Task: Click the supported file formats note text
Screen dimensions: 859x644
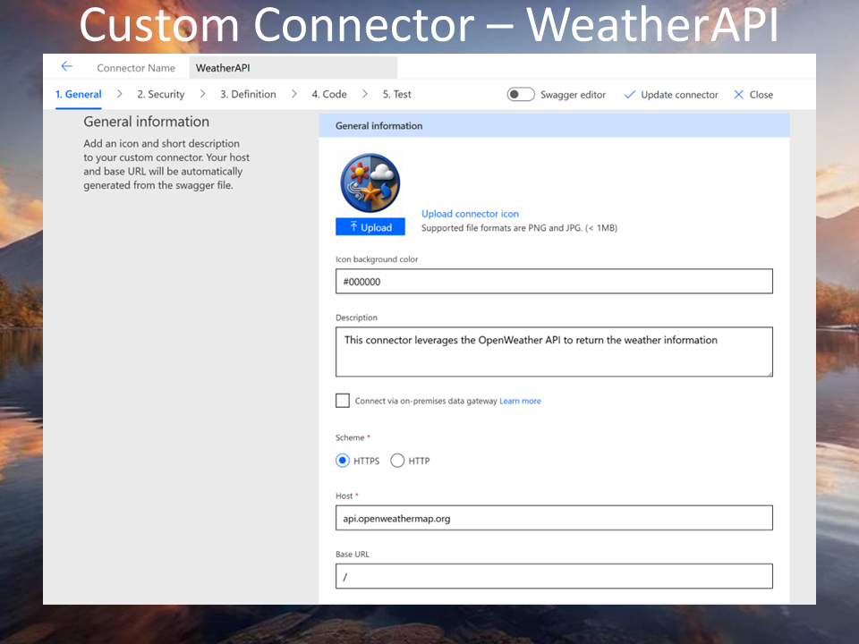Action: point(519,228)
